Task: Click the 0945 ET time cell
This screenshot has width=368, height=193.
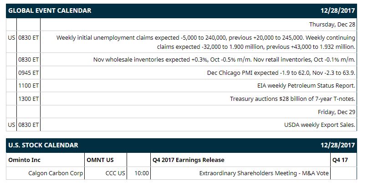Action: pyautogui.click(x=28, y=73)
